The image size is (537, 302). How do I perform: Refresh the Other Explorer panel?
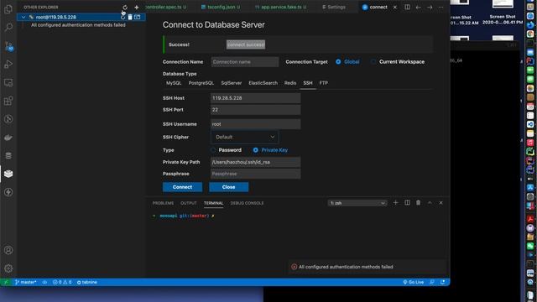125,8
